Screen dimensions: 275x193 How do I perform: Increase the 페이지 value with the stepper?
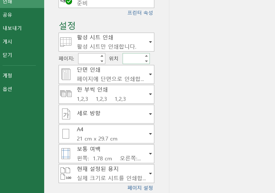(102, 57)
